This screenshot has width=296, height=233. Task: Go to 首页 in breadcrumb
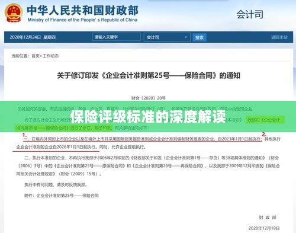coord(36,56)
